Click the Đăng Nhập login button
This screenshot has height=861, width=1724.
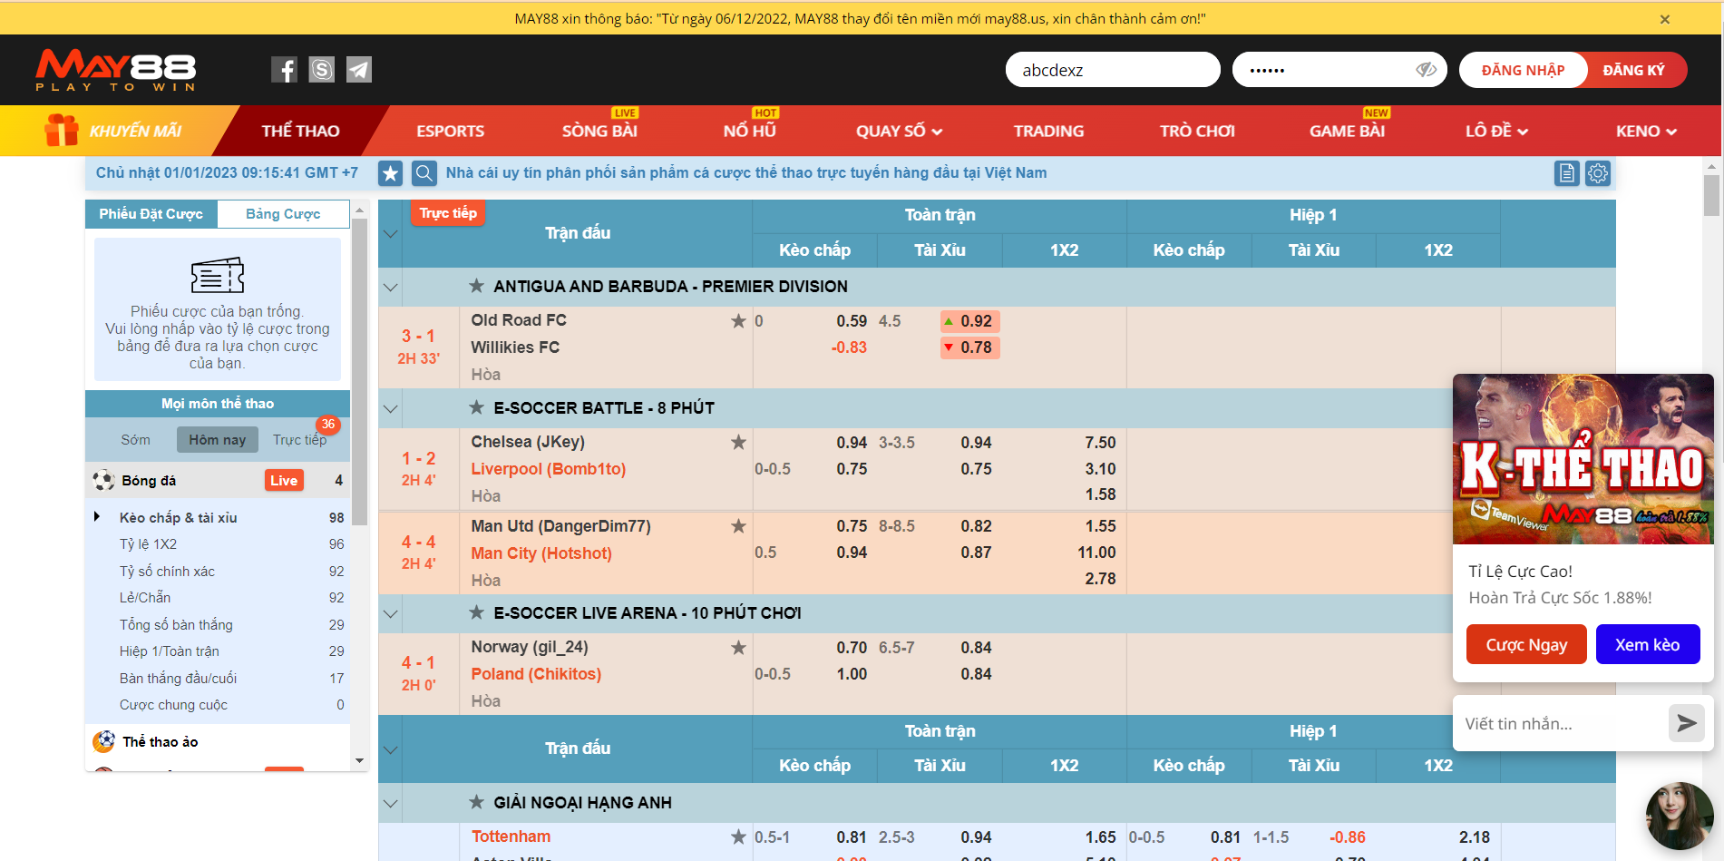click(x=1523, y=70)
